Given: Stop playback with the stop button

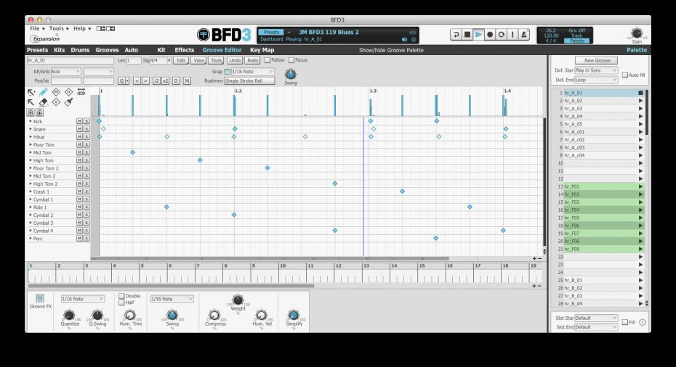Looking at the screenshot, I should (x=467, y=34).
